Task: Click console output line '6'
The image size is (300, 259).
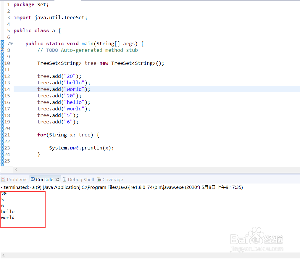Action: [x=2, y=206]
